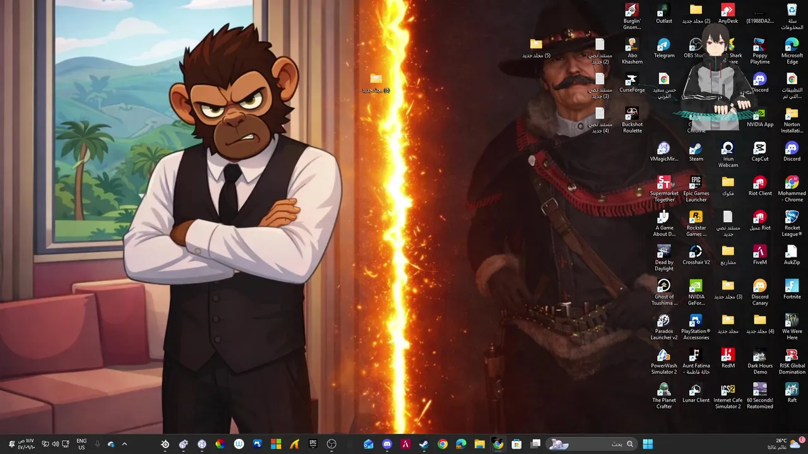Open Task View from the taskbar
This screenshot has height=454, width=808.
point(536,444)
